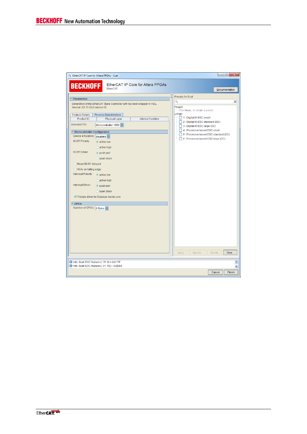
Task: Switch to the Physical Layer tab
Action: [x=113, y=119]
